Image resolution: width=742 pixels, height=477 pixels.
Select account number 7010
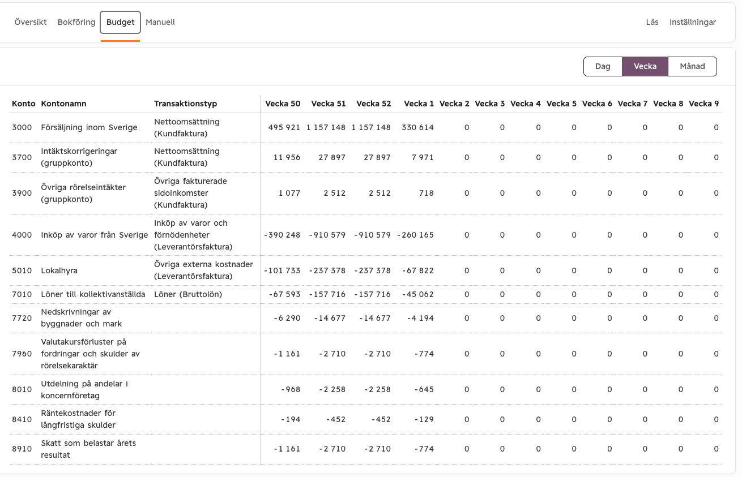[22, 294]
